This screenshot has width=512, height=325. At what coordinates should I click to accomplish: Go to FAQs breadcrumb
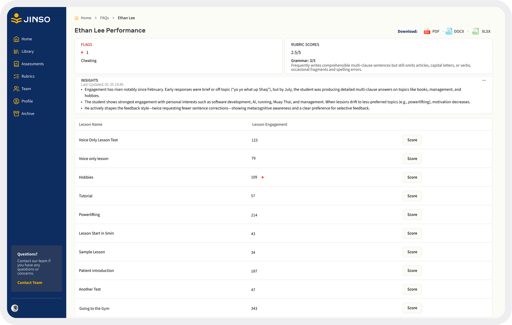pyautogui.click(x=104, y=18)
